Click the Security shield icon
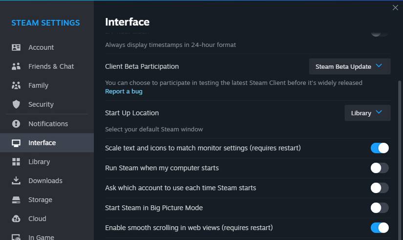This screenshot has height=240, width=403. 16,105
